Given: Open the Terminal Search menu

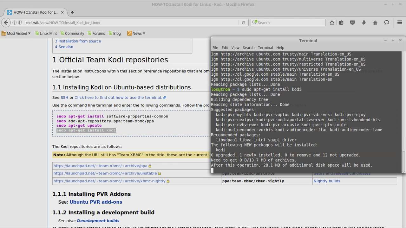Looking at the screenshot, I should [x=249, y=47].
